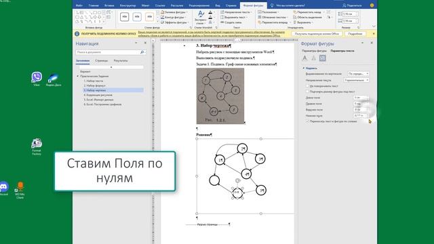Close the Навигация pane
Screen dimensions: 434x244
[x=145, y=43]
